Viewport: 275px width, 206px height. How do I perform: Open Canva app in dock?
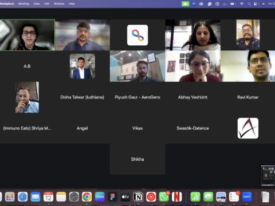coord(100,197)
